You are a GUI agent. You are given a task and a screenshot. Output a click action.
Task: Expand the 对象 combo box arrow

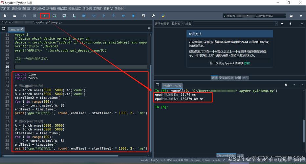(276, 24)
